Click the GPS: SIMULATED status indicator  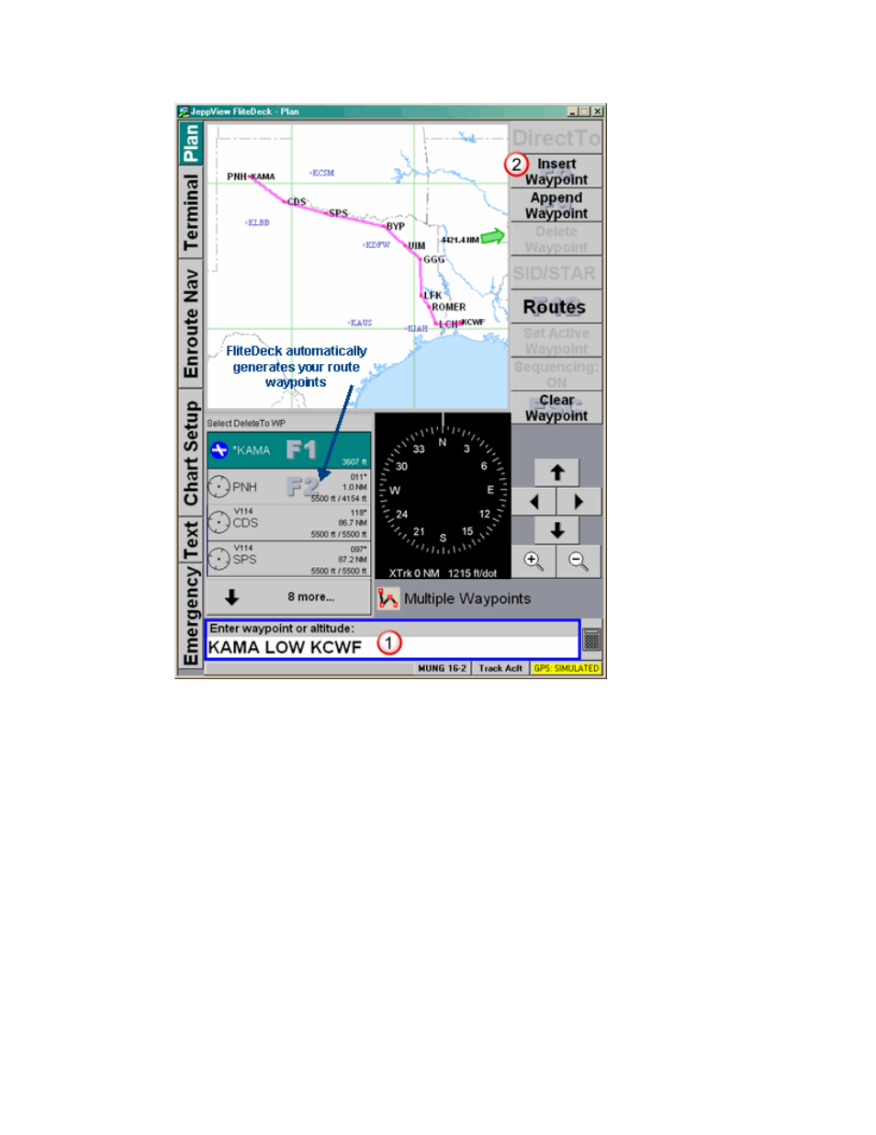coord(567,668)
